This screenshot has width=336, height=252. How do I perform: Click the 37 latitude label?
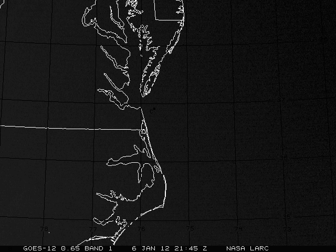pyautogui.click(x=281, y=99)
